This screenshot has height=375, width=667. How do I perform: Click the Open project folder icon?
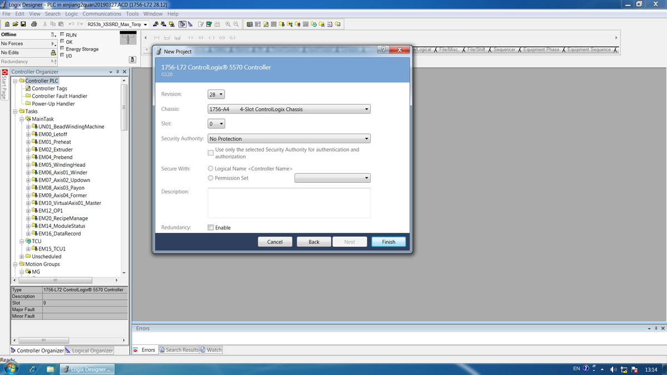coord(15,24)
